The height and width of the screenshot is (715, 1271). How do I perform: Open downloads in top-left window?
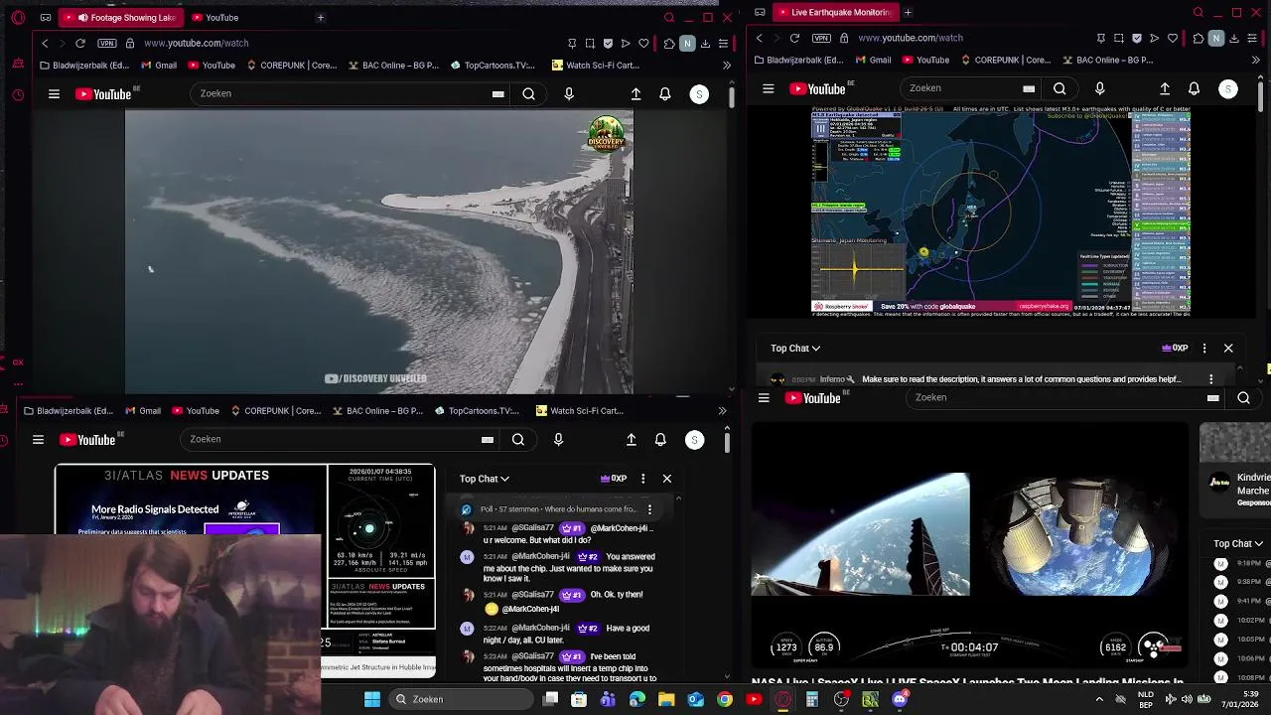[705, 43]
